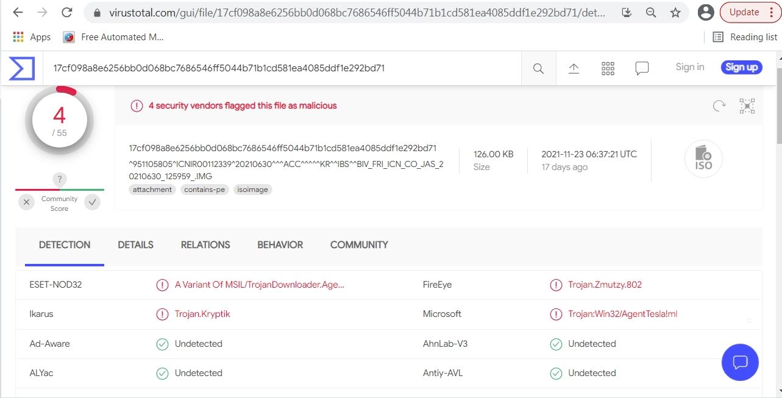Open the similarity graph icon

coord(747,106)
